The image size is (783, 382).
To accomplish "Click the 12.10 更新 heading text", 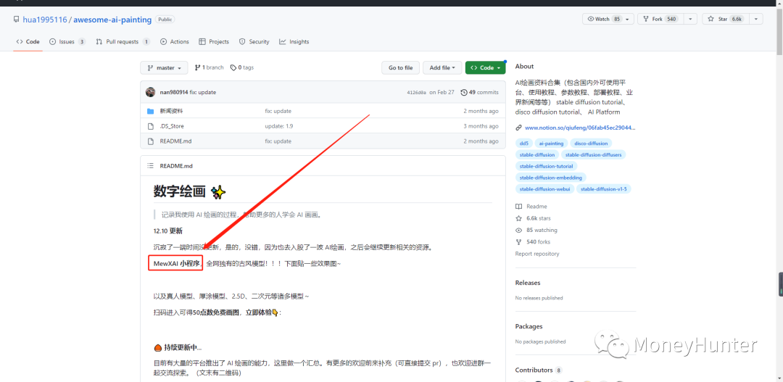I will 167,232.
